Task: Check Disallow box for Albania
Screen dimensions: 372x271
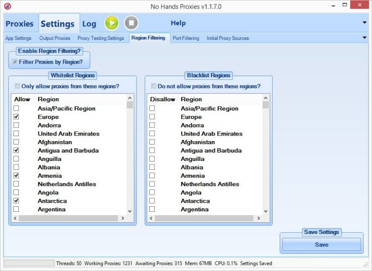Action: click(152, 167)
